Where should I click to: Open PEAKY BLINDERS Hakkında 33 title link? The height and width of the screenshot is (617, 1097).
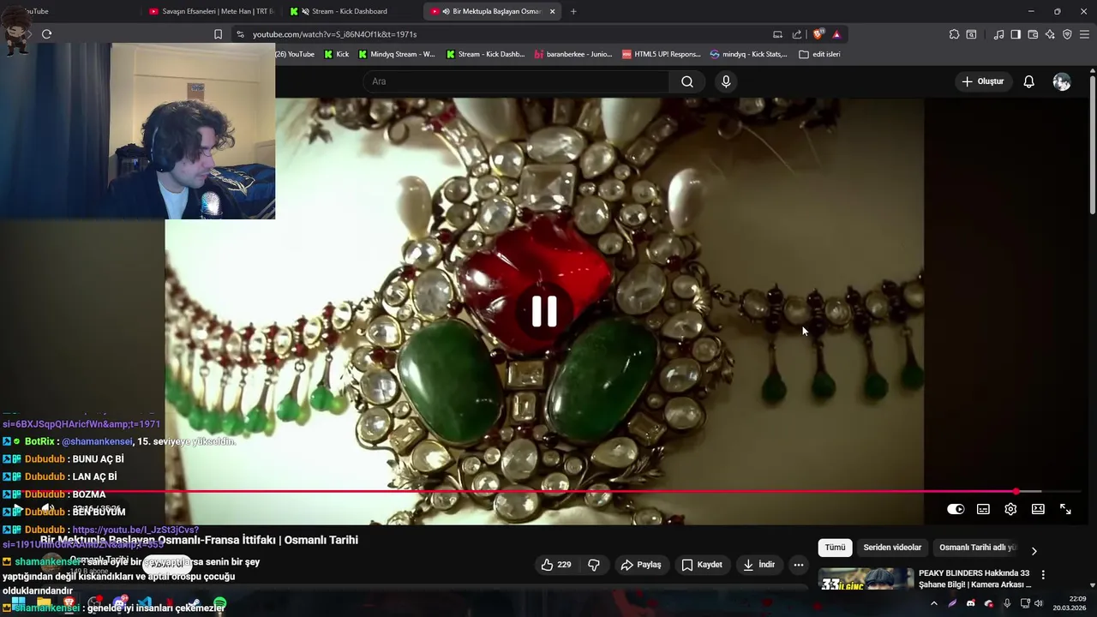click(x=974, y=578)
